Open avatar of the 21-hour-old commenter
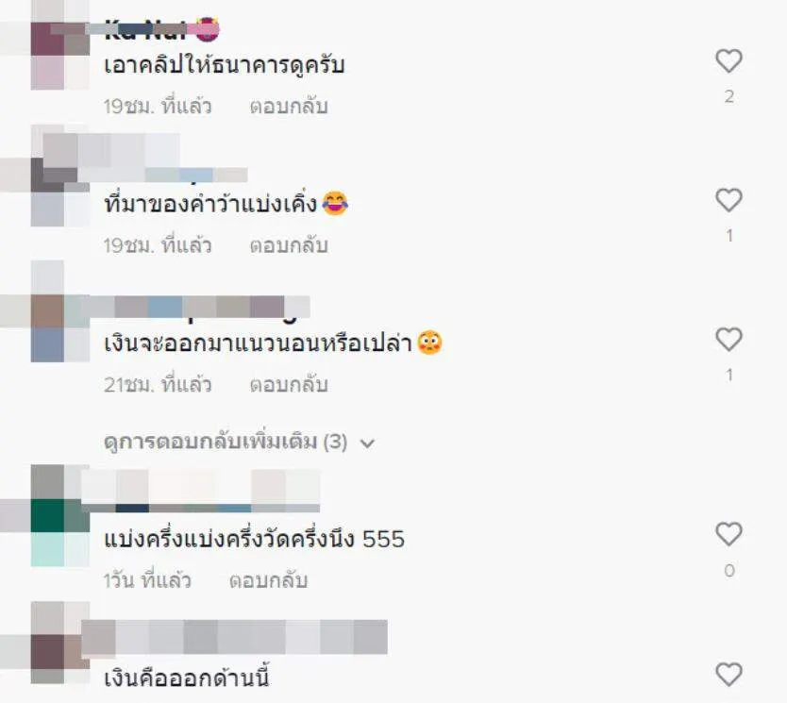The image size is (787, 703). click(x=60, y=328)
